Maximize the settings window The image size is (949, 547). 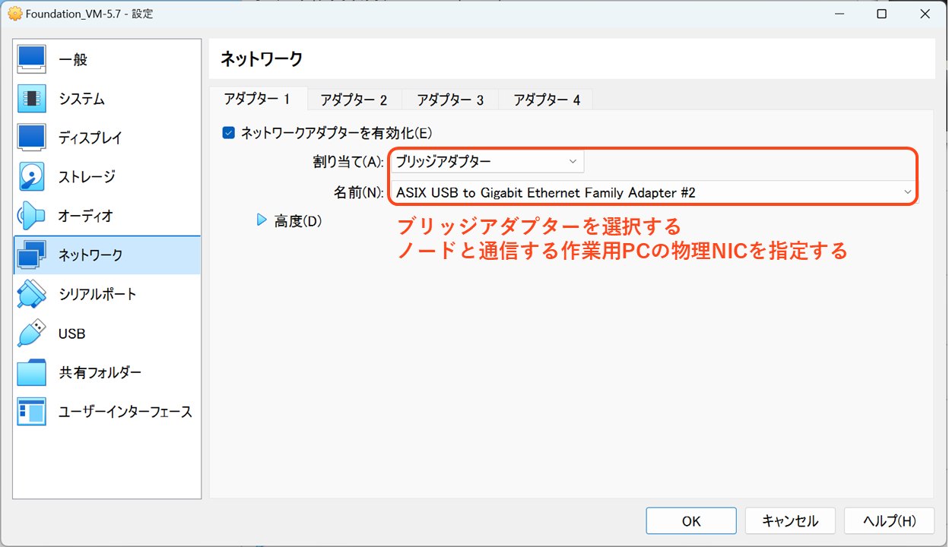tap(882, 14)
